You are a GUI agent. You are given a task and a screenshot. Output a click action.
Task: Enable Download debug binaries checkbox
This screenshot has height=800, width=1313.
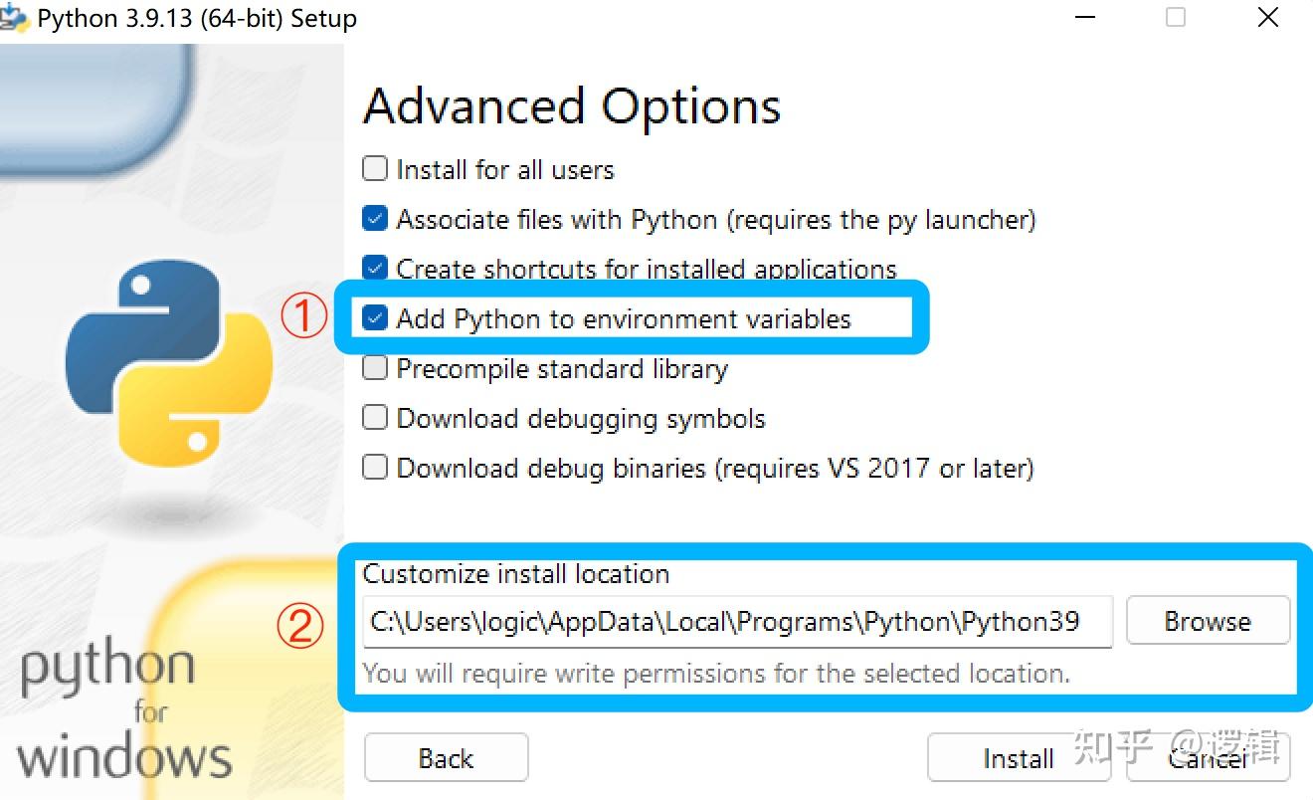(375, 468)
